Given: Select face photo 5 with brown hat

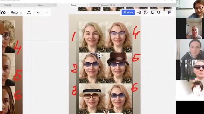Looking at the screenshot, I should (119, 68).
